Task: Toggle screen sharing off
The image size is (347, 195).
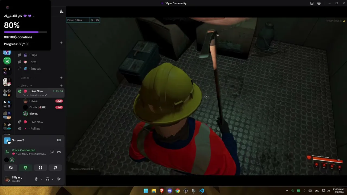Action: click(x=25, y=168)
